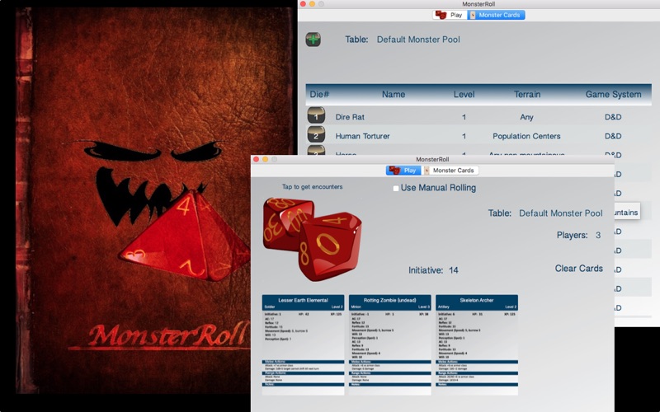Switch to Play tab in back window
The width and height of the screenshot is (660, 412).
pos(450,15)
